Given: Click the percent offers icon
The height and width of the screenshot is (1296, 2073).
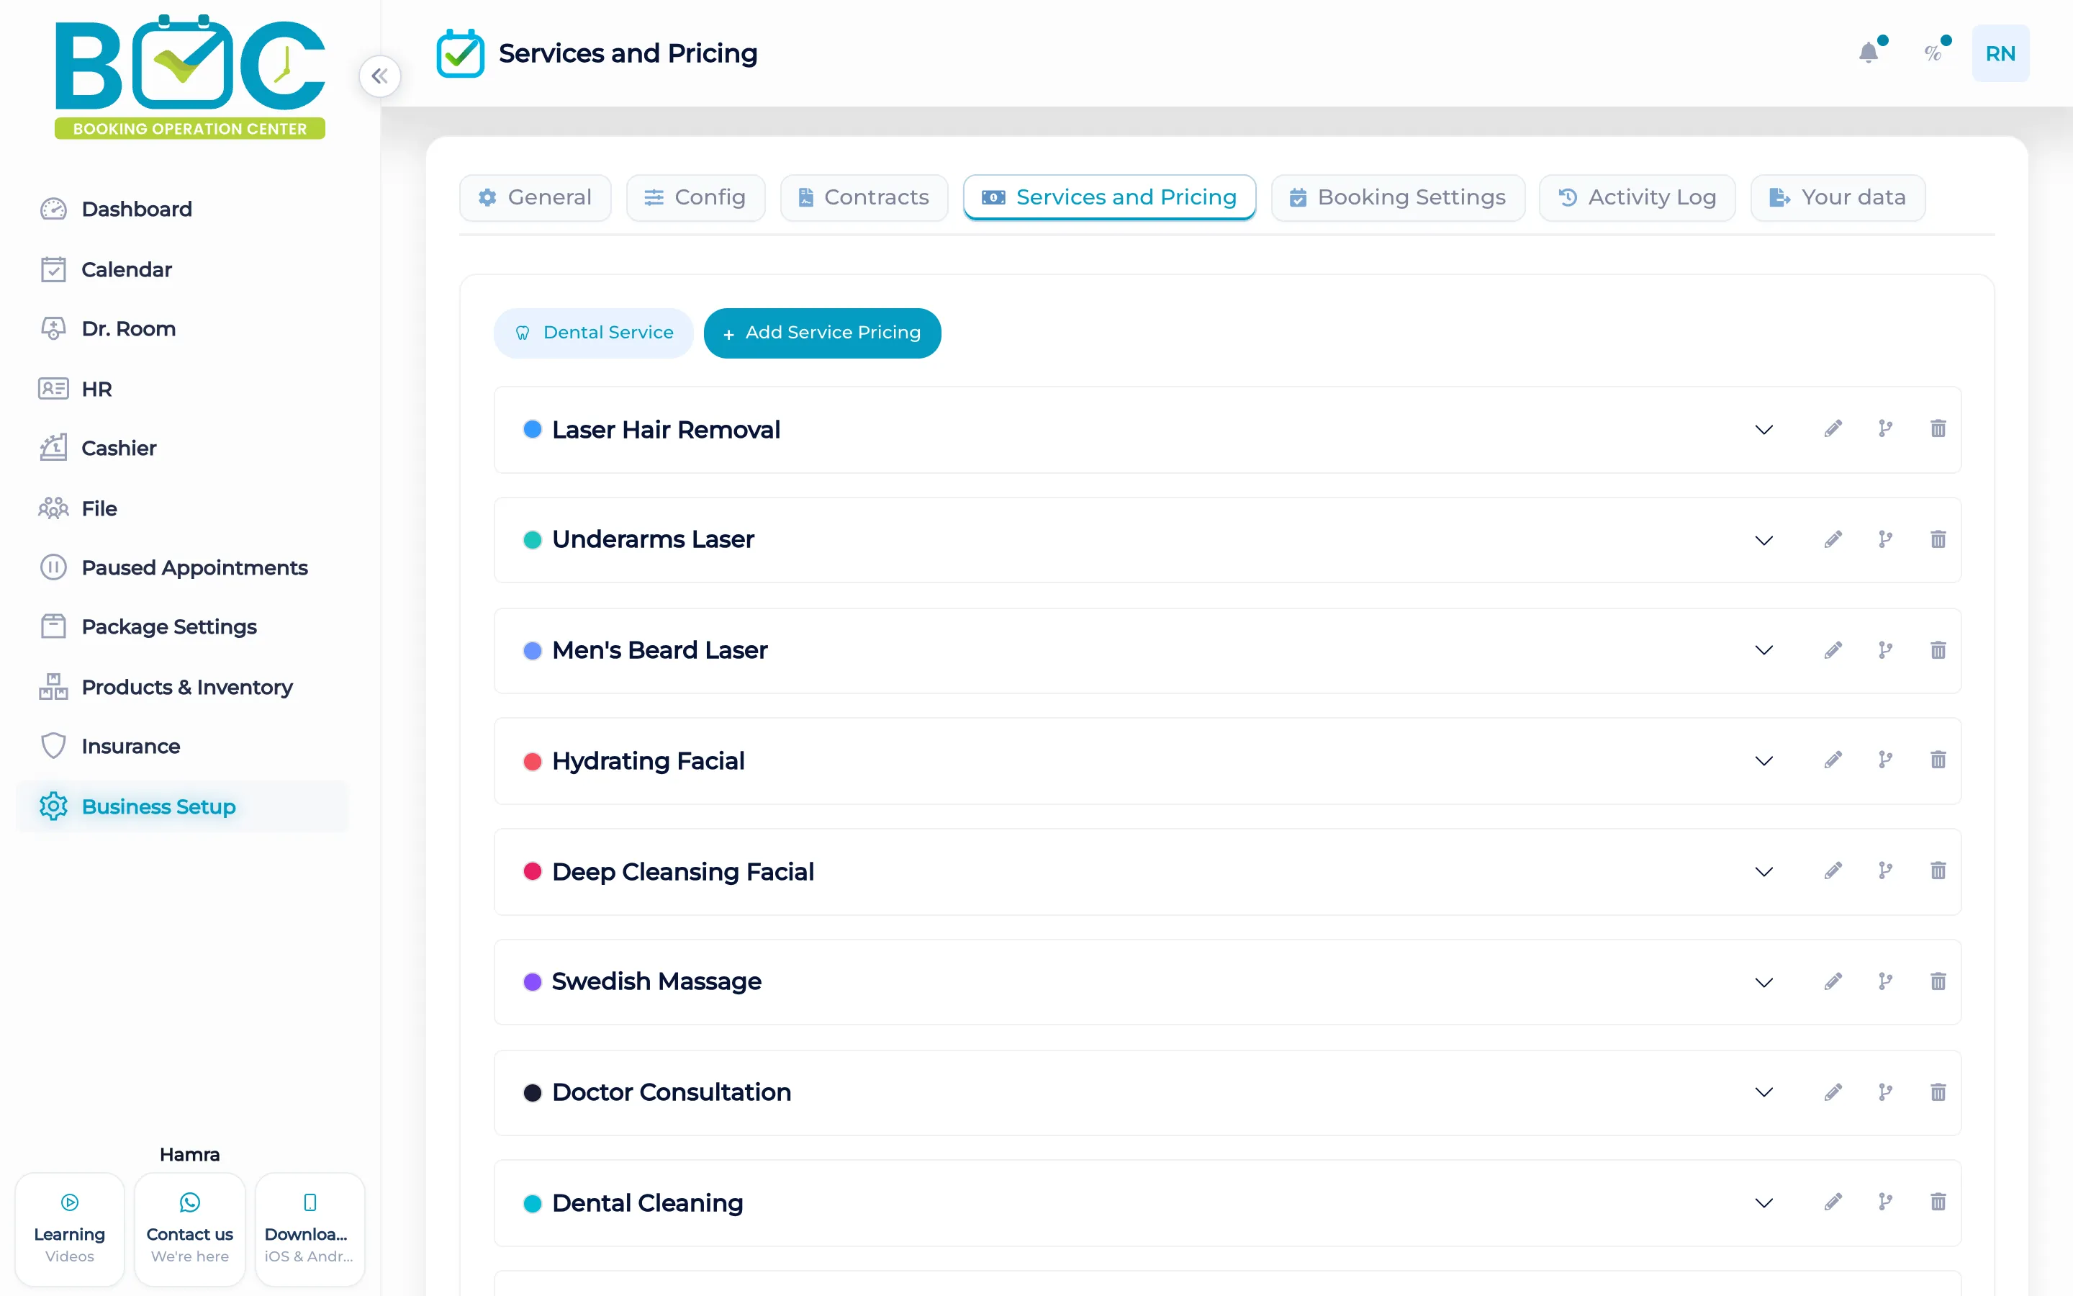Looking at the screenshot, I should click(x=1933, y=53).
